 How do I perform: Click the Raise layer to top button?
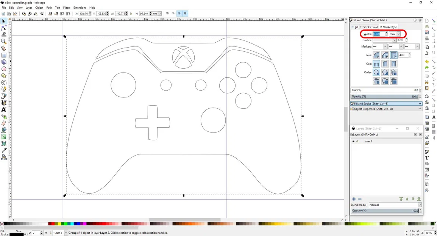[x=401, y=199]
